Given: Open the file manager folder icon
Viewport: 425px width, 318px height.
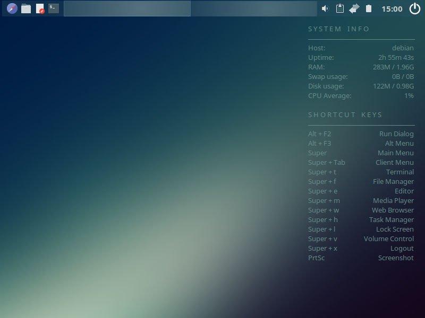Looking at the screenshot, I should [x=25, y=8].
